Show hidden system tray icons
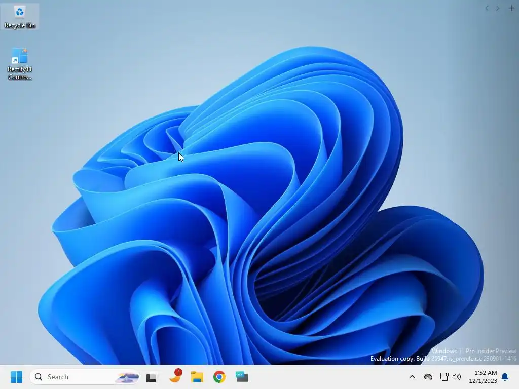Screen dimensions: 519x389 pos(412,377)
